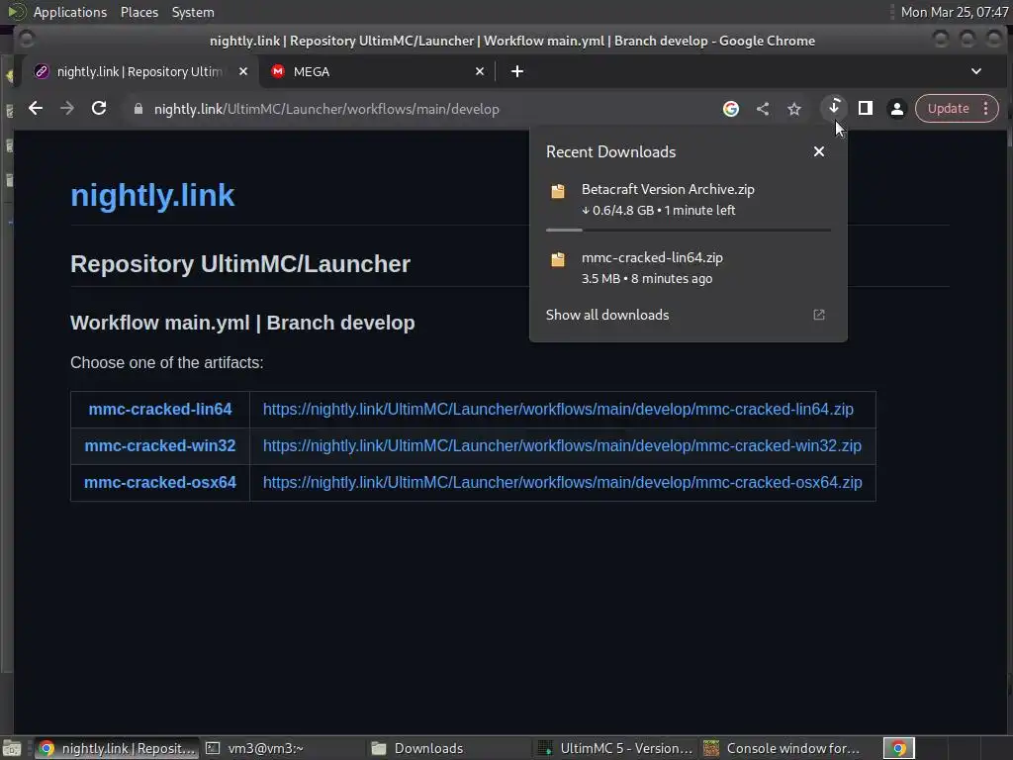Screen dimensions: 1013x760
Task: Reload the nightly.link page
Action: pos(99,109)
